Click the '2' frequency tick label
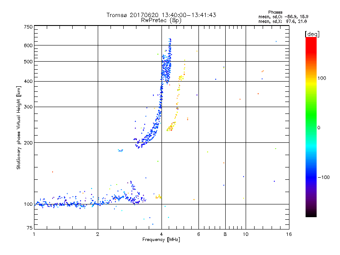The image size is (340, 255). coord(98,234)
